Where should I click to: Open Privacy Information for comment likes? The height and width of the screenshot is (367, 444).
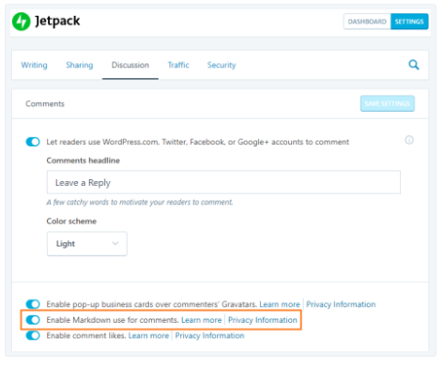(209, 336)
